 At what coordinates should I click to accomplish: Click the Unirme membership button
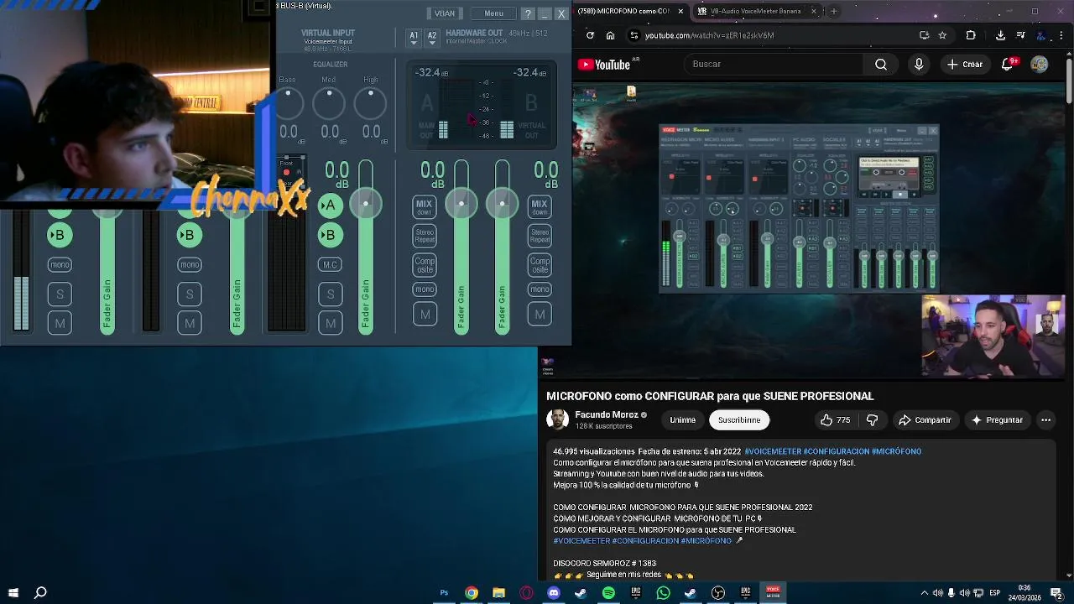pos(682,419)
